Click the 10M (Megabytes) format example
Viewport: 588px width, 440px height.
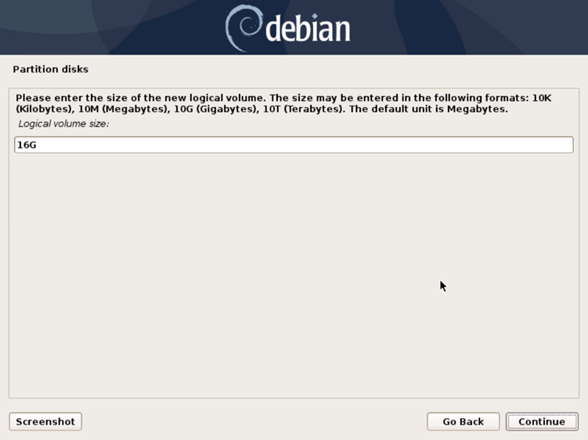123,109
